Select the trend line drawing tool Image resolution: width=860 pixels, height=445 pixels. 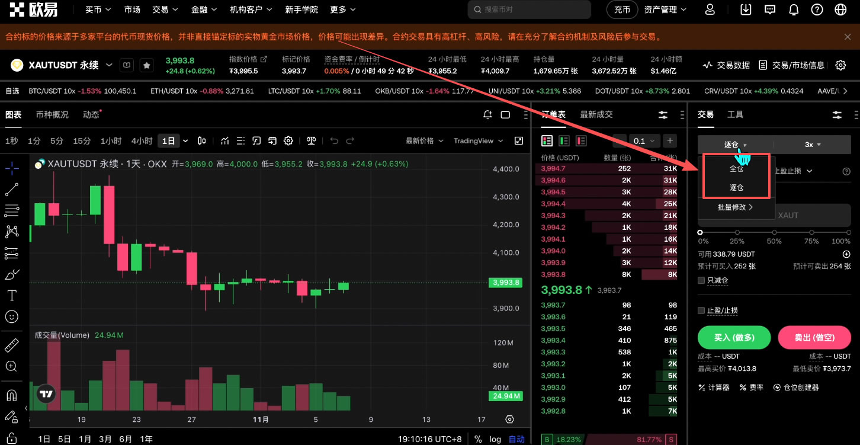click(x=12, y=189)
